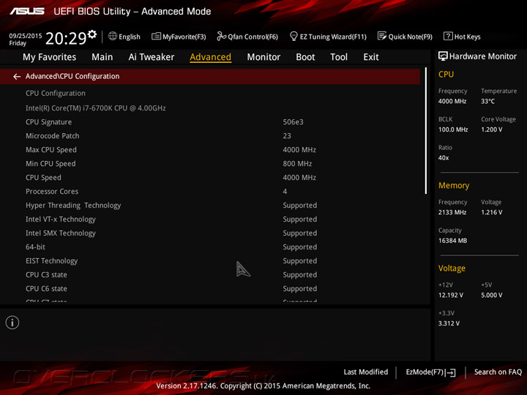Click the date 09/25/2015
The image size is (527, 395).
click(26, 36)
